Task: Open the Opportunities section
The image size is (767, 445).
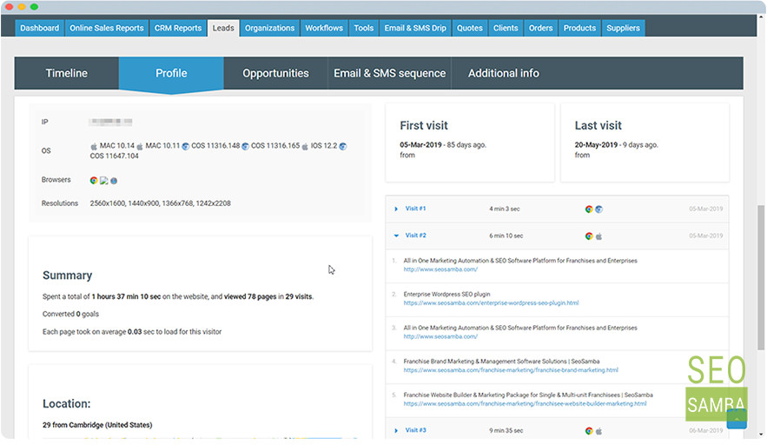Action: (275, 73)
